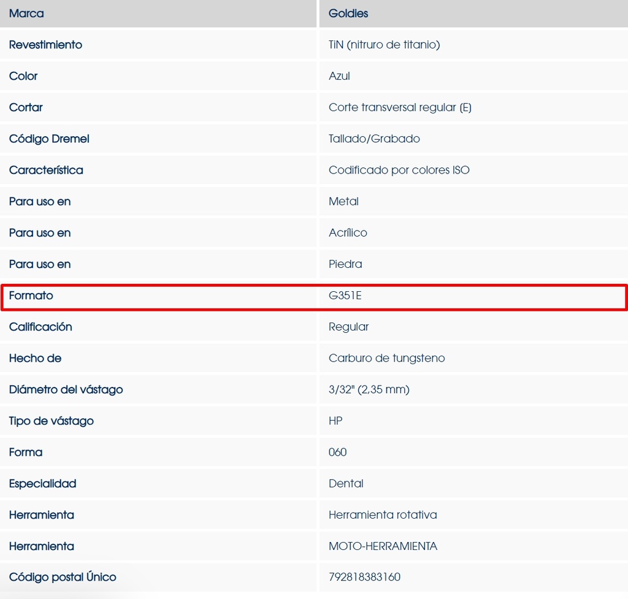Click the Acrílico usage value
The height and width of the screenshot is (599, 628).
[x=348, y=232]
